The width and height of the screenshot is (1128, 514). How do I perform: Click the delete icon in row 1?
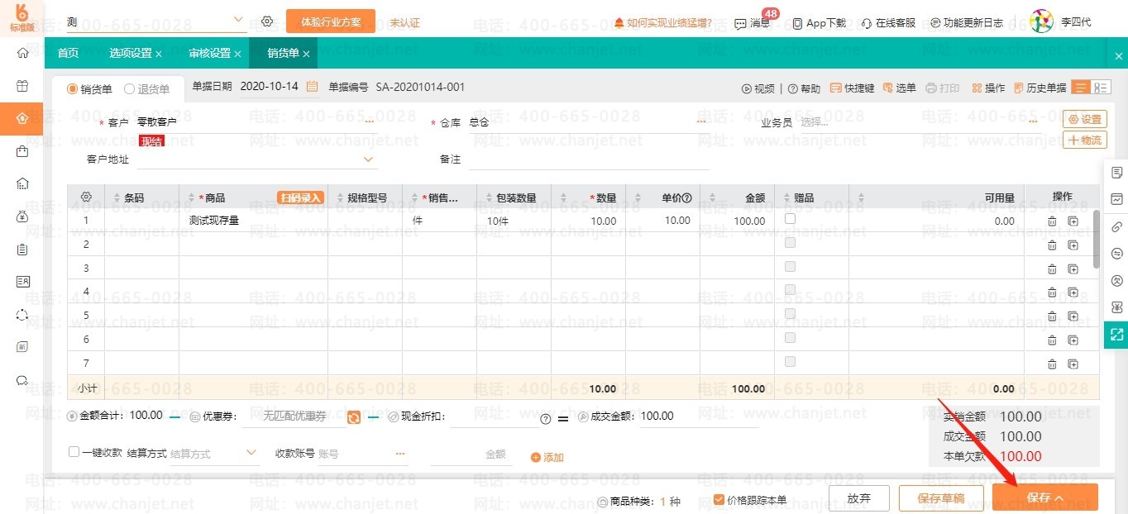click(x=1052, y=221)
